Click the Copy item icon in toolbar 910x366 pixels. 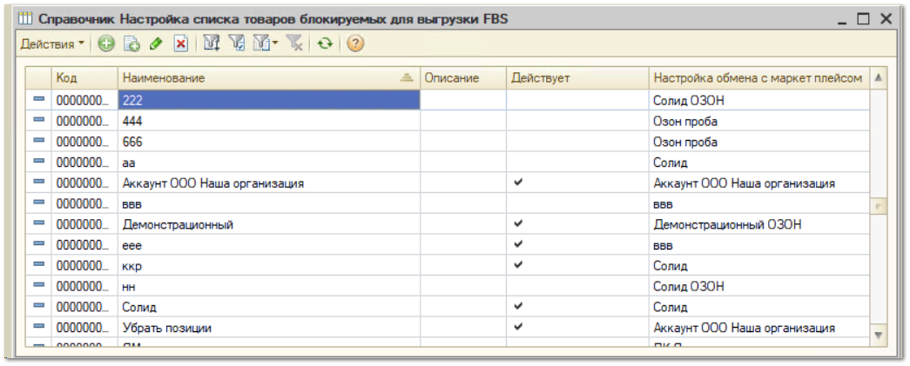(x=132, y=44)
